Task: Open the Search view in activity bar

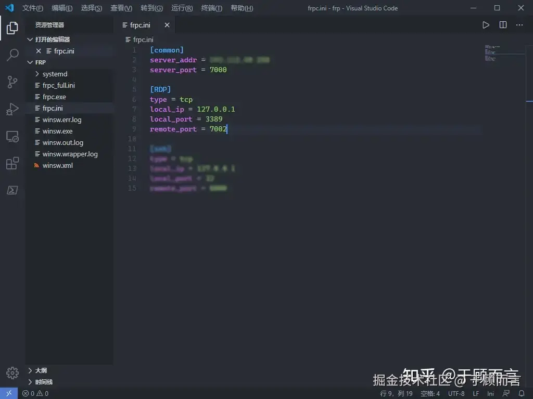Action: (12, 55)
